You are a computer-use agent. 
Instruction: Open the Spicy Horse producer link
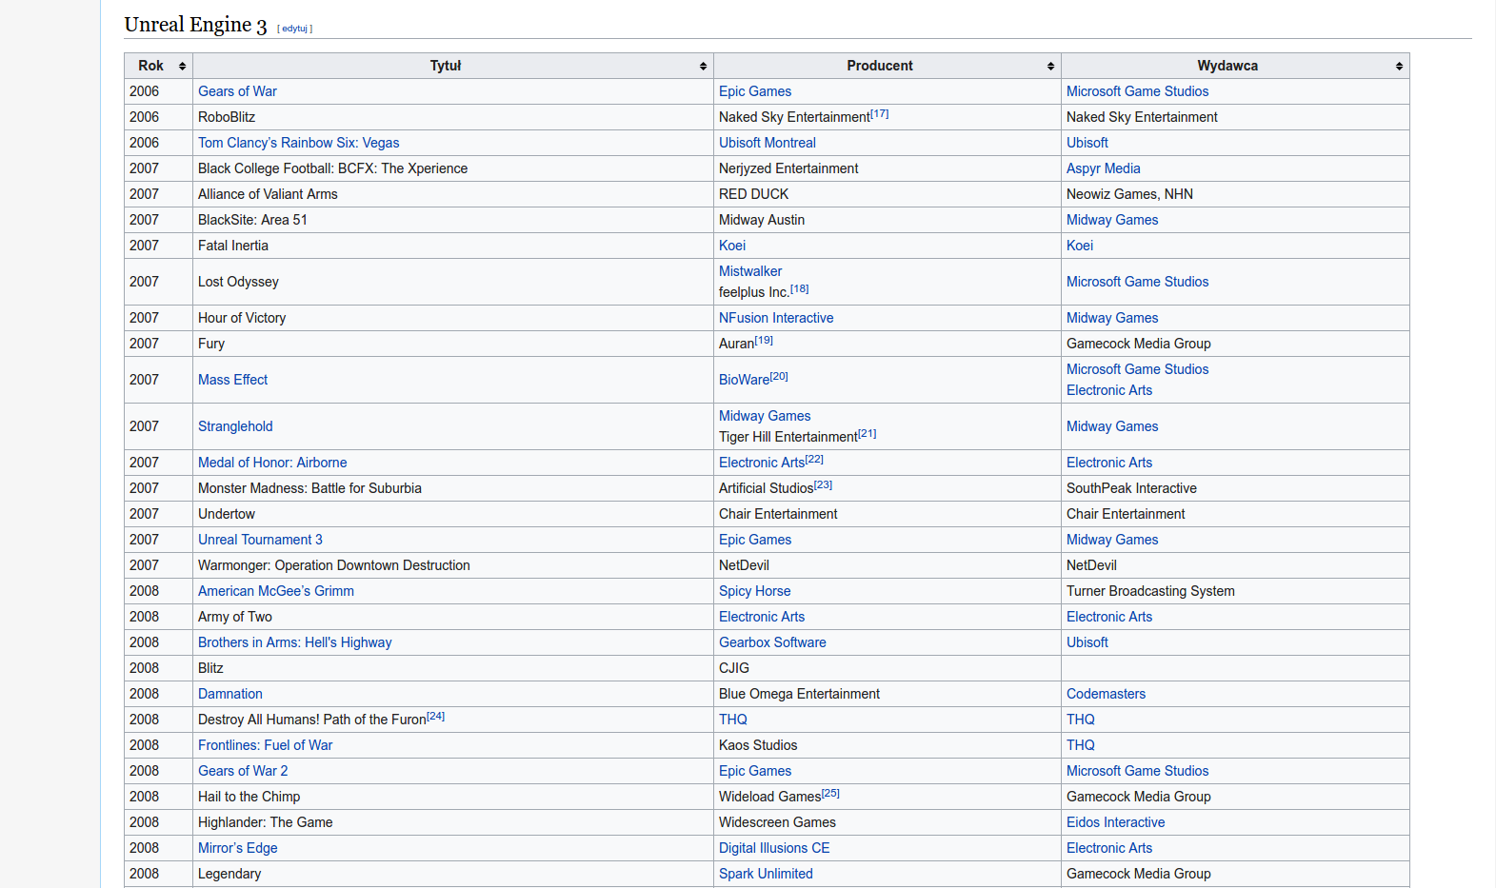(x=754, y=591)
